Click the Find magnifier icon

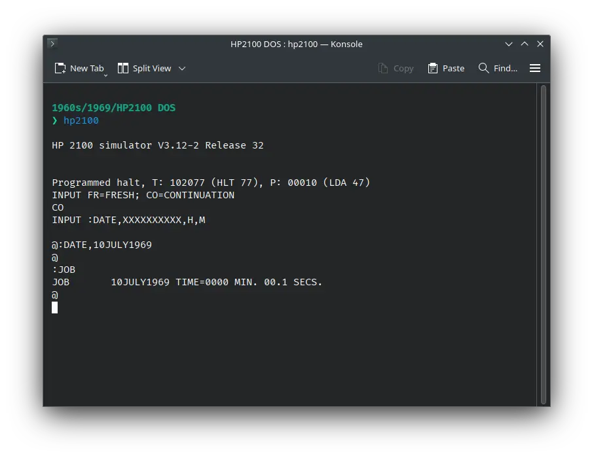[x=484, y=68]
